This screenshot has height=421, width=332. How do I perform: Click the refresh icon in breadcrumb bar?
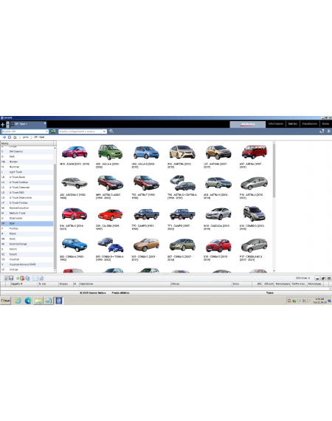pos(10,137)
